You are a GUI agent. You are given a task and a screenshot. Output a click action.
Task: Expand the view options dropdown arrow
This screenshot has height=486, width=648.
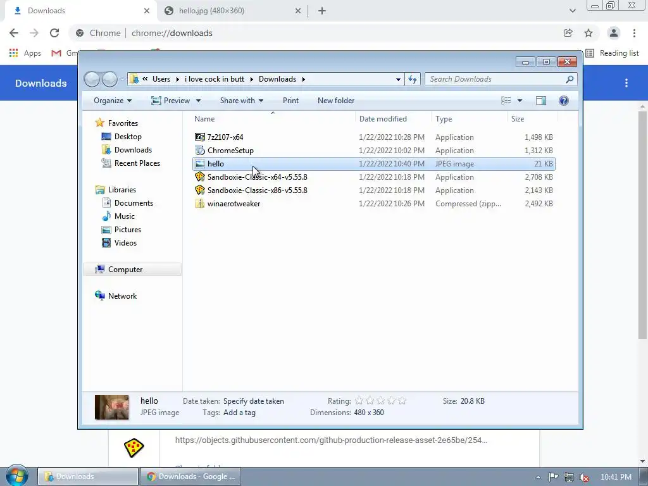tap(520, 101)
